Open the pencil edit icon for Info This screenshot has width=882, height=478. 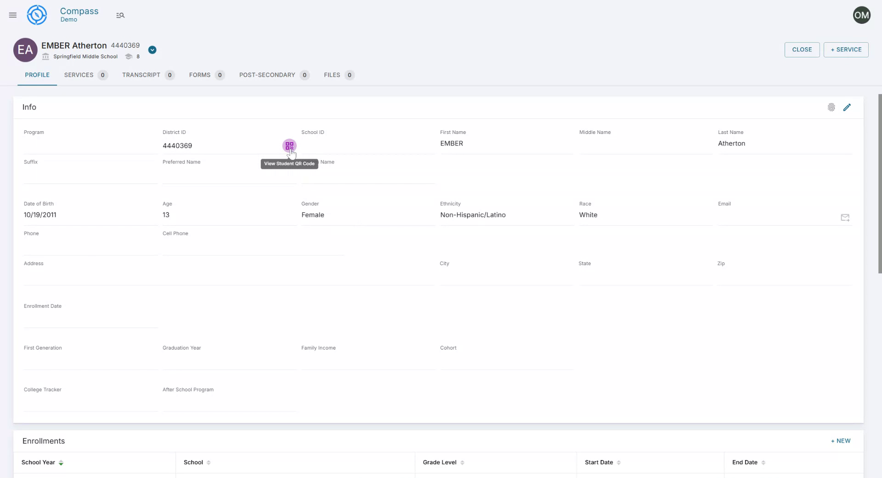tap(848, 107)
